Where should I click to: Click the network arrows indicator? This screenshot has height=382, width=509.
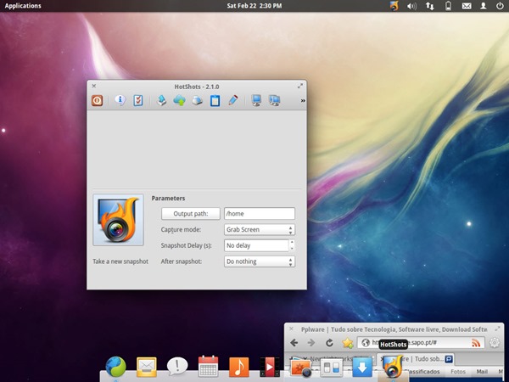(430, 6)
